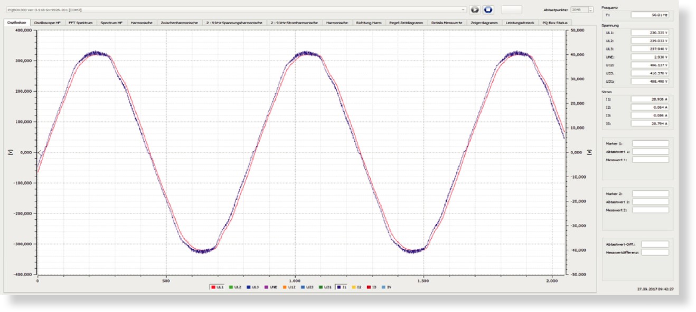Select the U12 value 406.137 V
The width and height of the screenshot is (696, 312).
click(650, 65)
